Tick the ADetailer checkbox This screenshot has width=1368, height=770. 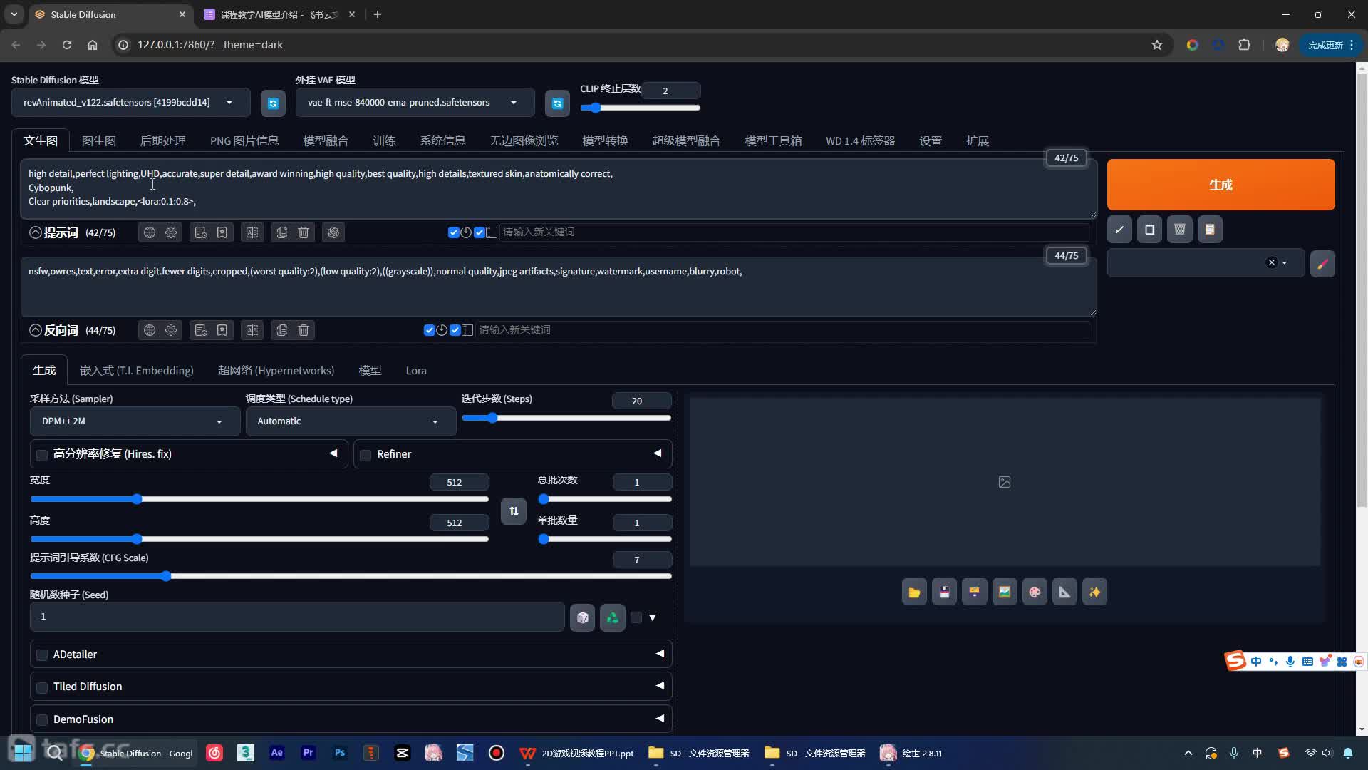42,655
